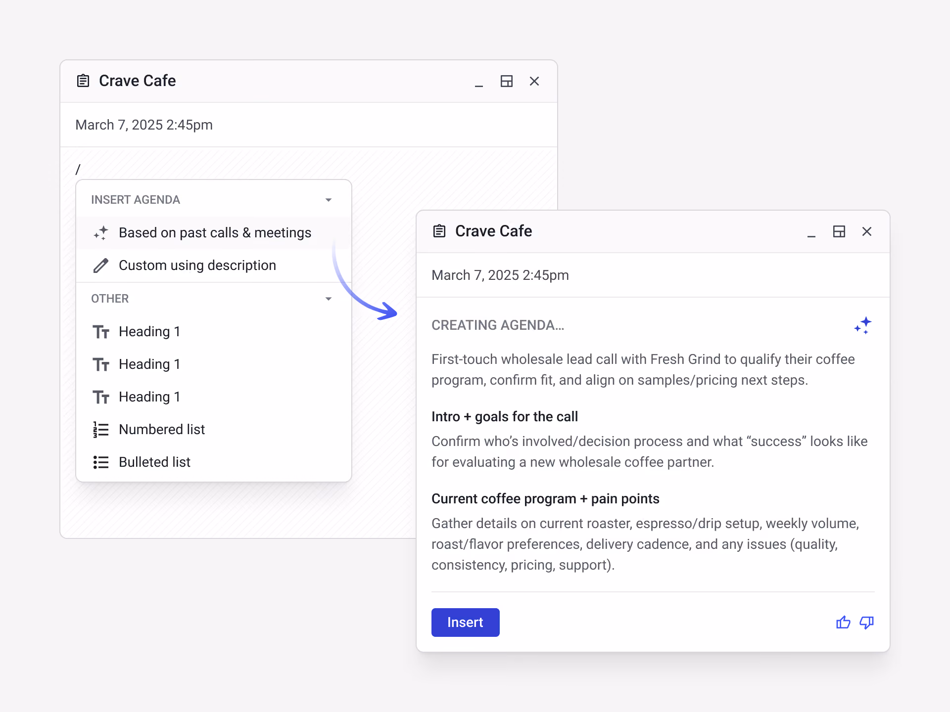Choose Custom using description
950x712 pixels.
coord(214,266)
